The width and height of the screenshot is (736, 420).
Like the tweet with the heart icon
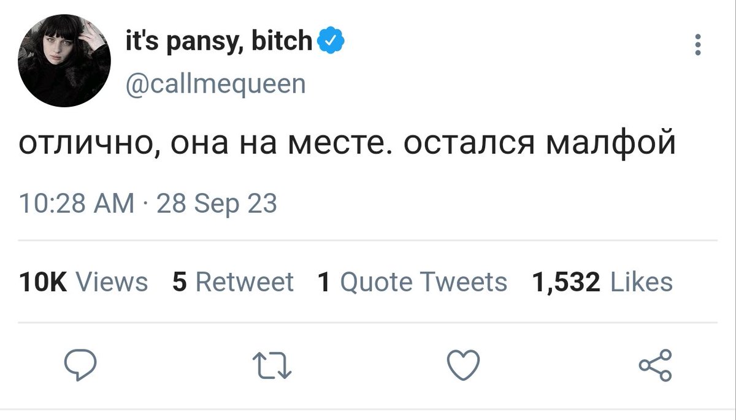pos(462,366)
